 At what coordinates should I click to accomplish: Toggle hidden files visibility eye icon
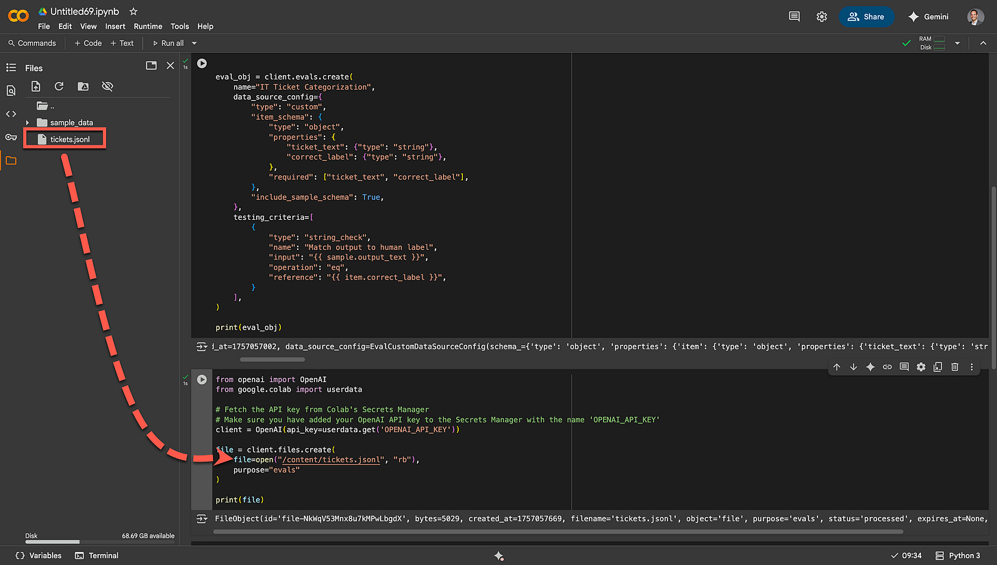pos(107,86)
